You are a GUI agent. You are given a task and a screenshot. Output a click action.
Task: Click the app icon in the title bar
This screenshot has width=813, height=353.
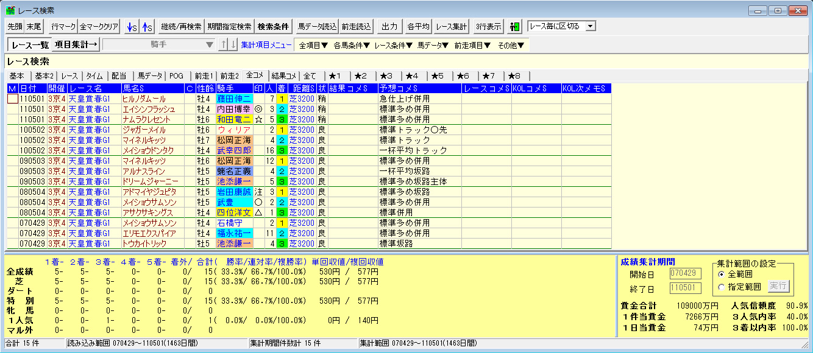click(x=10, y=10)
